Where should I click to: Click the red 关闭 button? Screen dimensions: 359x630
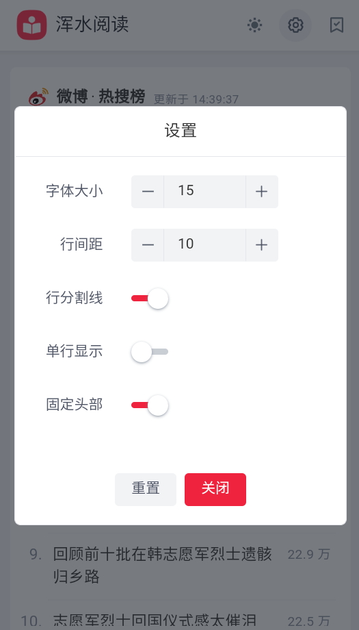tap(215, 490)
